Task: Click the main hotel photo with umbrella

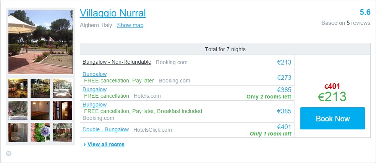Action: (x=41, y=42)
